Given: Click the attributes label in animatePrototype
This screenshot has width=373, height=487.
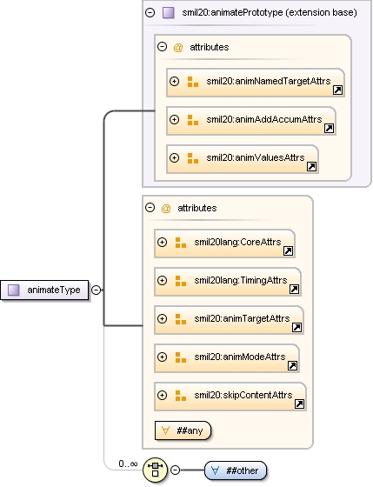Looking at the screenshot, I should pos(210,47).
